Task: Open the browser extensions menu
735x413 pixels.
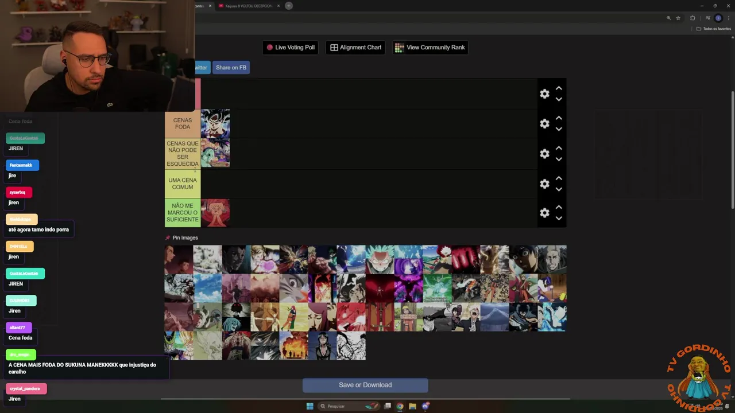Action: point(693,18)
